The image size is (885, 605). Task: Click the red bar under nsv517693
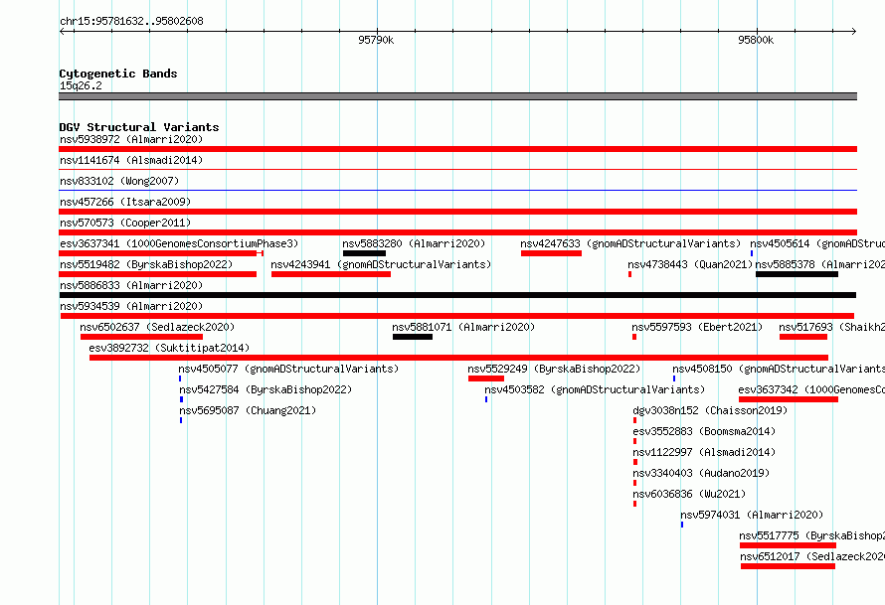tap(803, 337)
